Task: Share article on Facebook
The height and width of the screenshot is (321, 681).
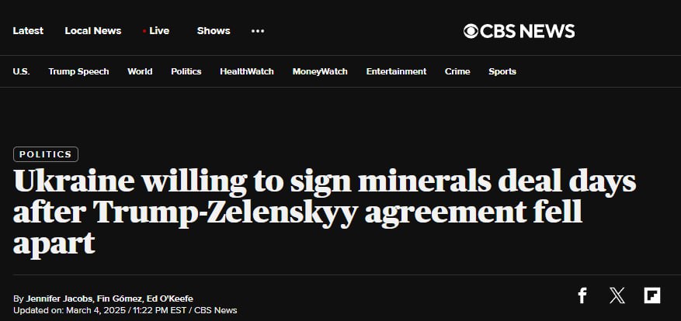Action: point(582,295)
